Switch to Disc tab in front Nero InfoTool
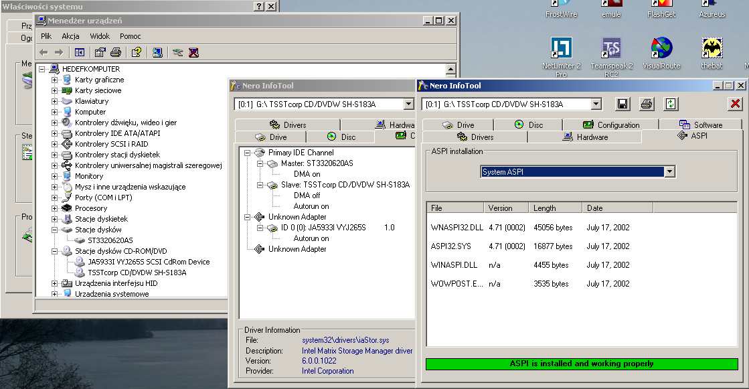The image size is (749, 389). (x=528, y=125)
